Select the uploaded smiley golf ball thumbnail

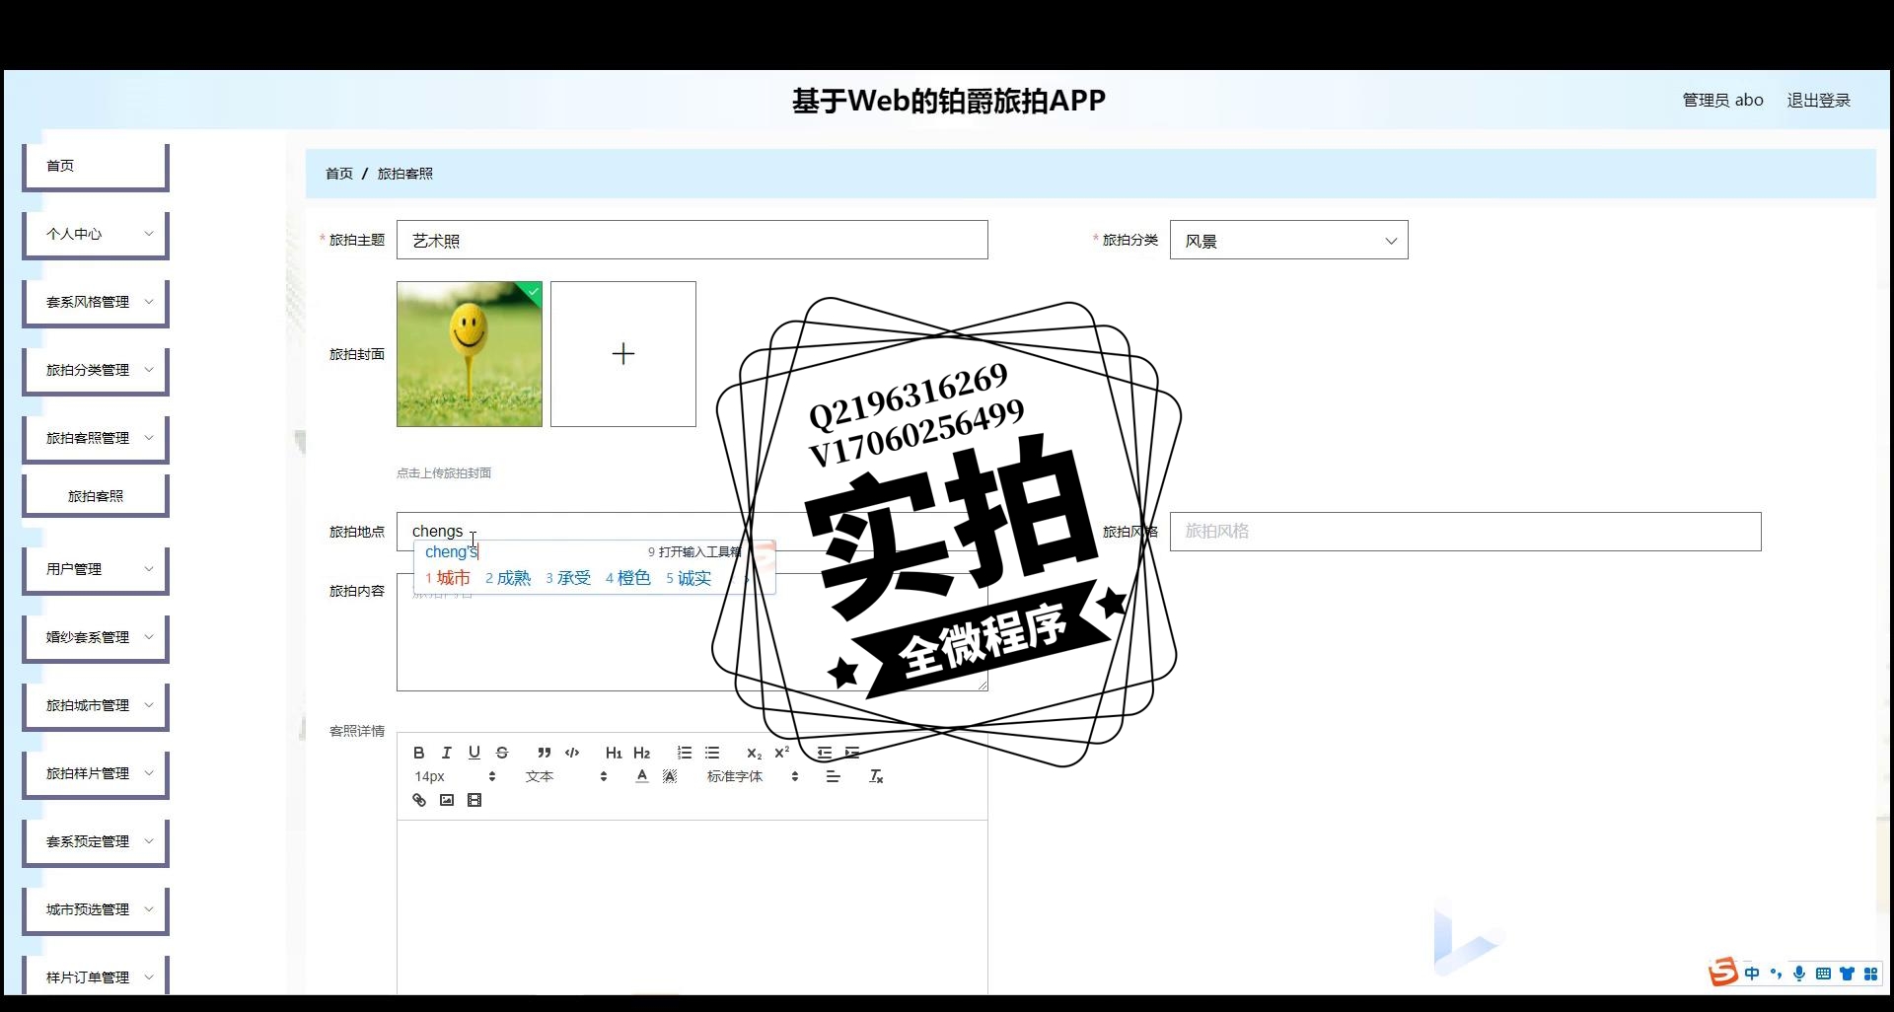[470, 354]
